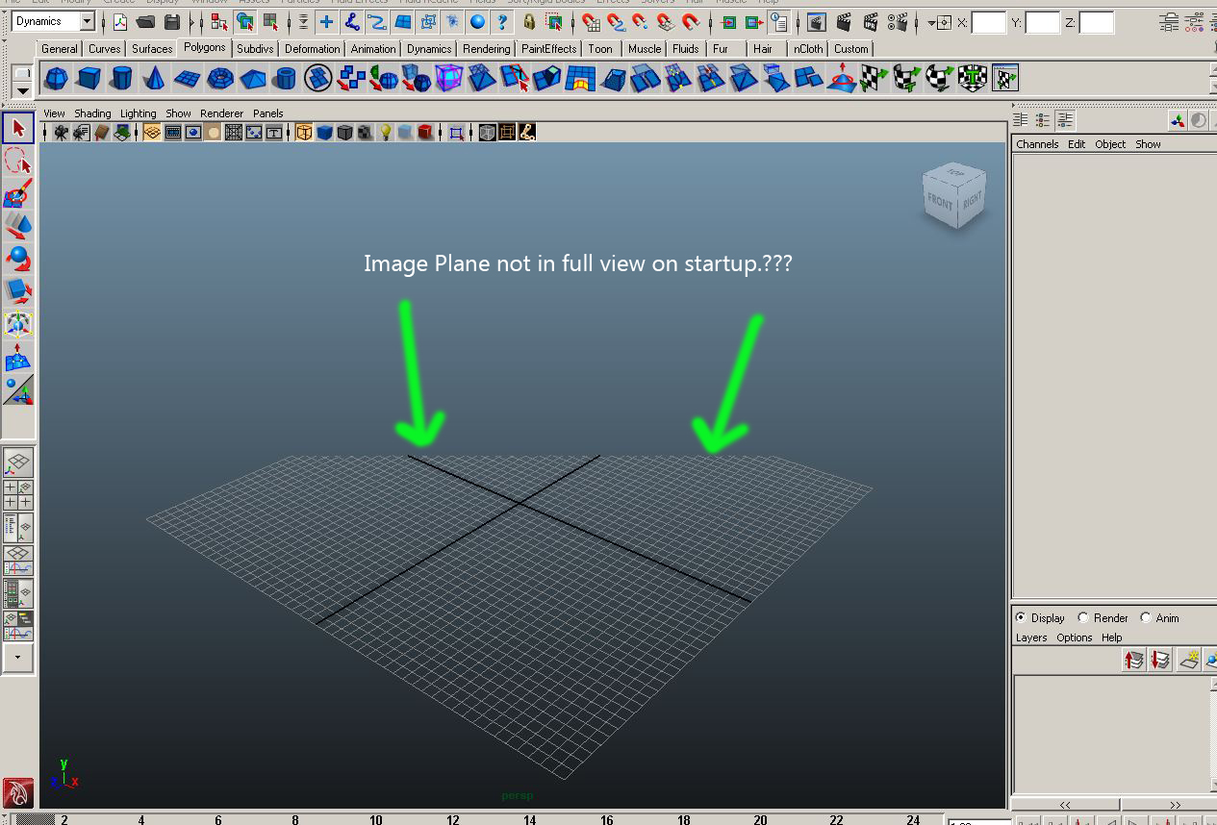The width and height of the screenshot is (1217, 825).
Task: Click the Lock selection padlock icon
Action: (529, 21)
